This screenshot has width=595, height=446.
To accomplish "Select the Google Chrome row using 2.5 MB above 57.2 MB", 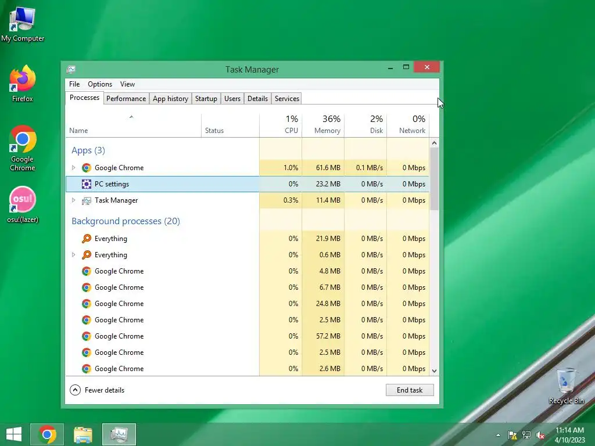I will click(248, 320).
